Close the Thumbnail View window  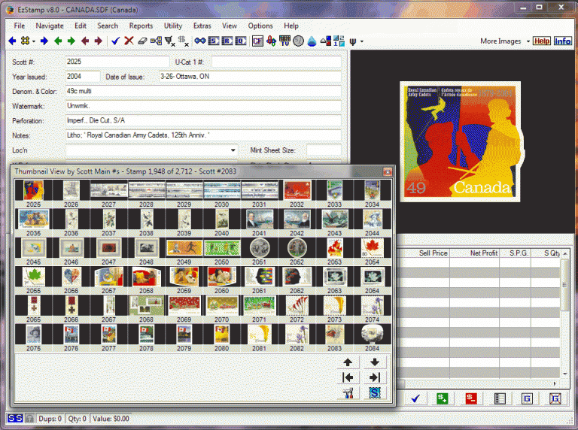pos(388,171)
